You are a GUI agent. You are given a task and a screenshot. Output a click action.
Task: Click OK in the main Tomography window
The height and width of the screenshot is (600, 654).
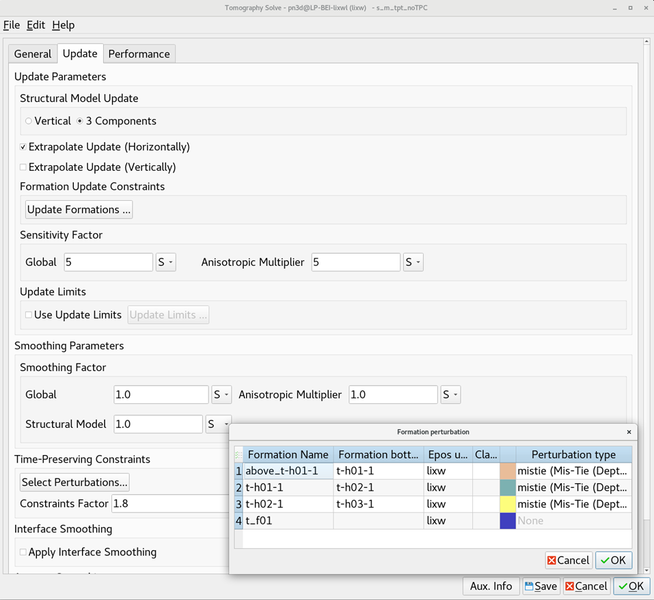coord(631,586)
